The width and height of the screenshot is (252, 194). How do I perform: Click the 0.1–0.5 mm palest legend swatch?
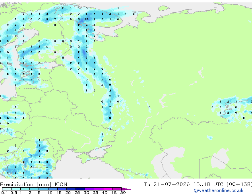(x=7, y=189)
